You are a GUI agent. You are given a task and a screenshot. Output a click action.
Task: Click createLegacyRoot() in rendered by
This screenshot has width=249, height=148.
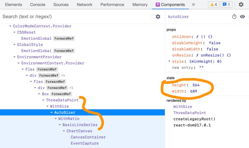point(194,119)
